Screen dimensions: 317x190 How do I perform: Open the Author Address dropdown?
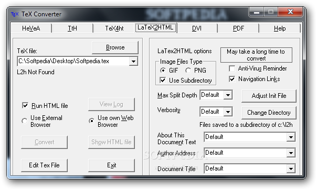[291, 153]
